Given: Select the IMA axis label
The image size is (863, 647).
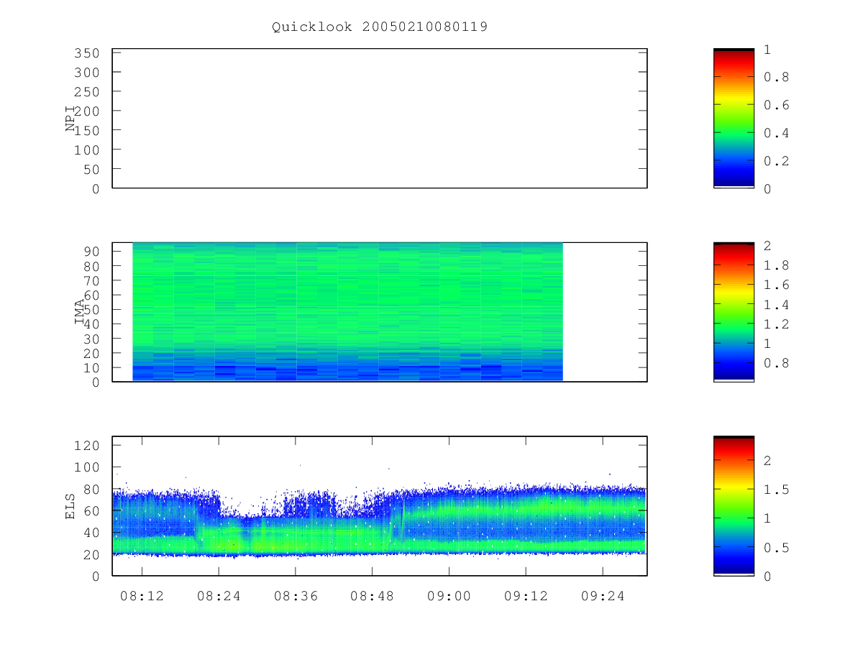Looking at the screenshot, I should [79, 311].
